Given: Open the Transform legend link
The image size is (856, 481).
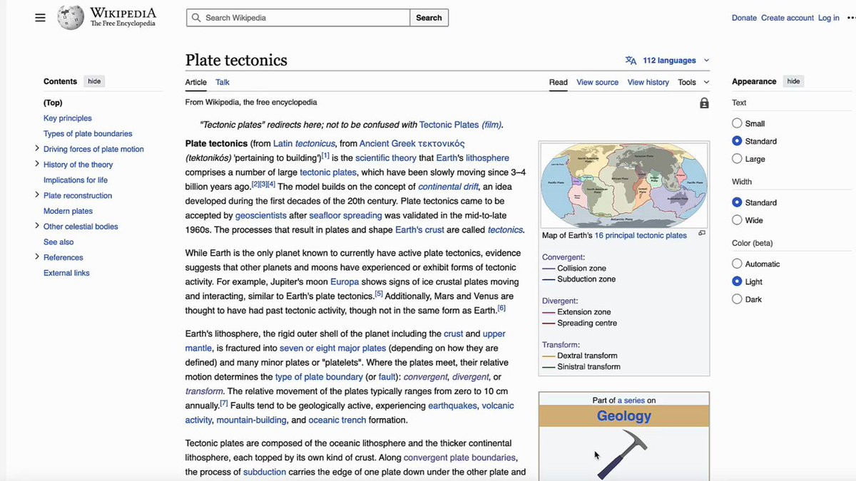Looking at the screenshot, I should click(561, 345).
